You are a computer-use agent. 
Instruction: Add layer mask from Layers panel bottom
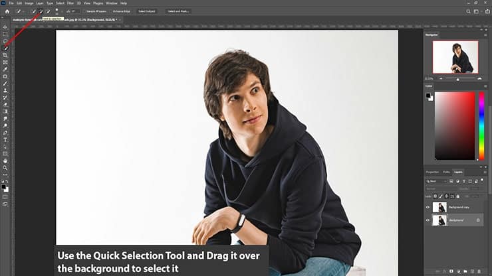click(x=451, y=271)
